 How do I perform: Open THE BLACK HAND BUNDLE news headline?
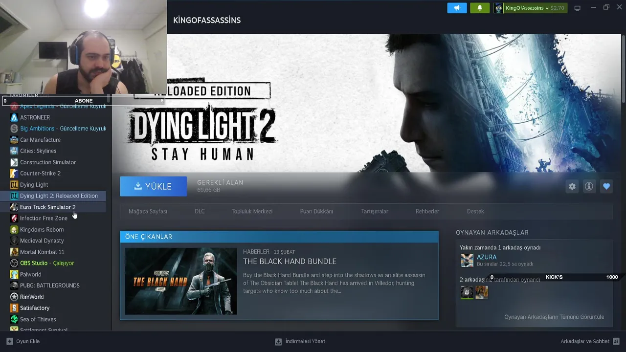coord(290,262)
